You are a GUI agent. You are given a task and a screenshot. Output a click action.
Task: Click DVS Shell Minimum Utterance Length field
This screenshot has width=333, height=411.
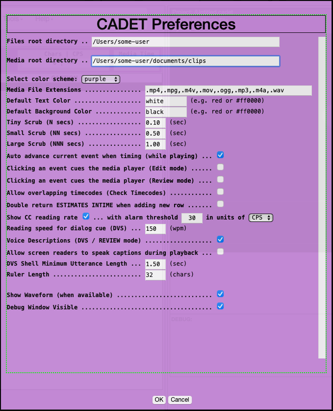[x=155, y=264]
